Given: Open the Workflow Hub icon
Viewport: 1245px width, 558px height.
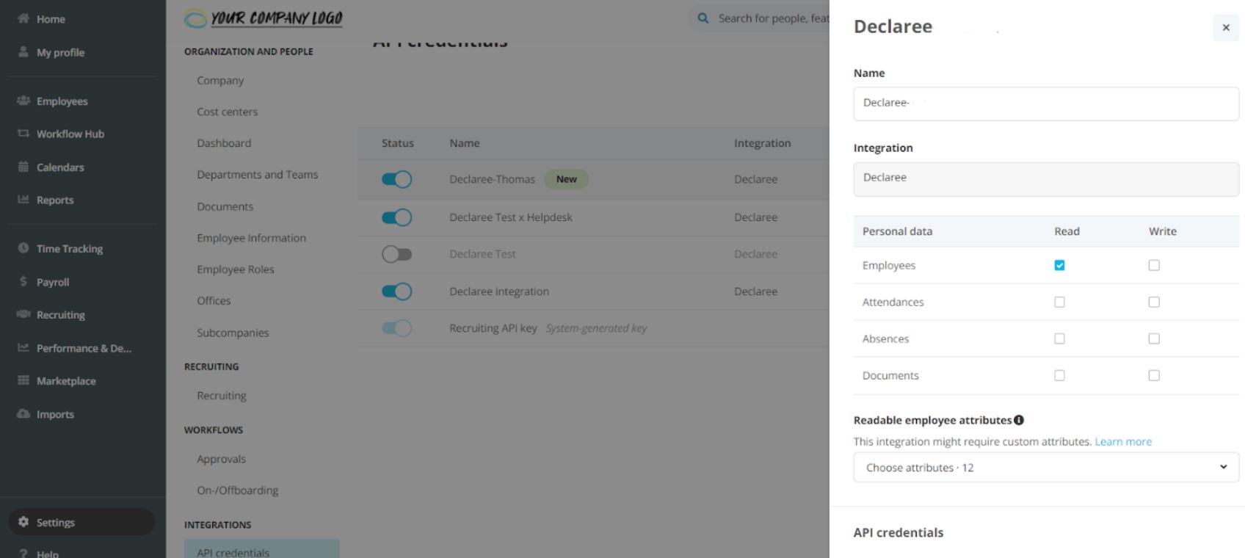Looking at the screenshot, I should pyautogui.click(x=23, y=134).
